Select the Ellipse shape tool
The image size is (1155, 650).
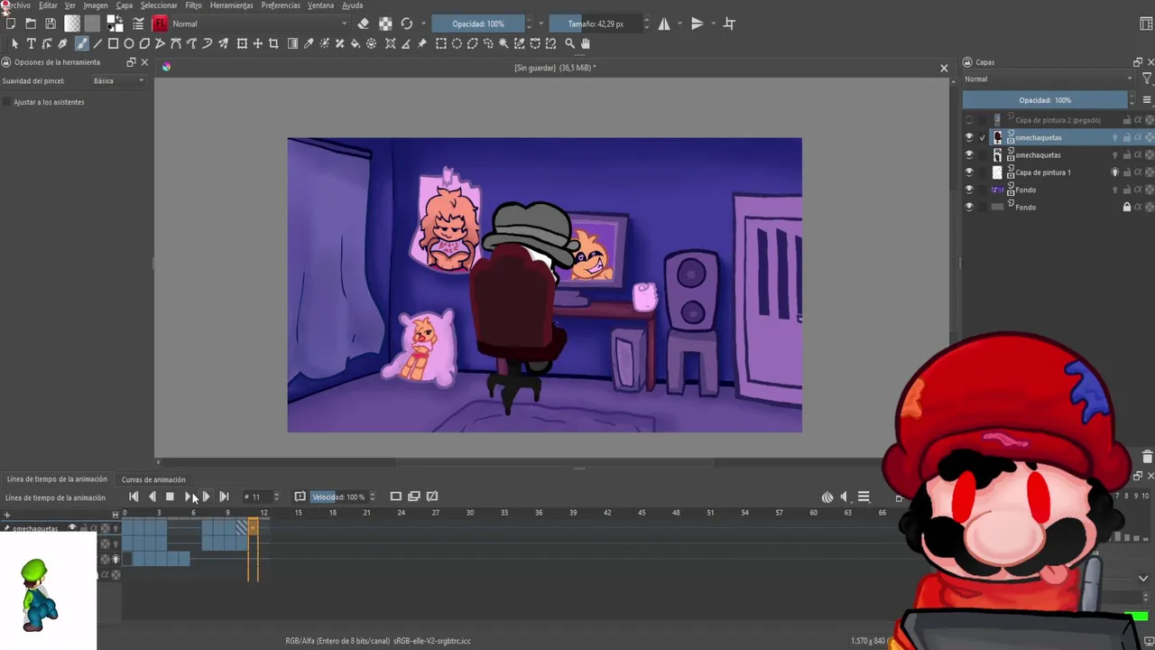(x=129, y=43)
